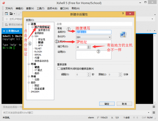Collapse the 高级 tree node
Screen dimensions: 158x121
tap(29, 83)
